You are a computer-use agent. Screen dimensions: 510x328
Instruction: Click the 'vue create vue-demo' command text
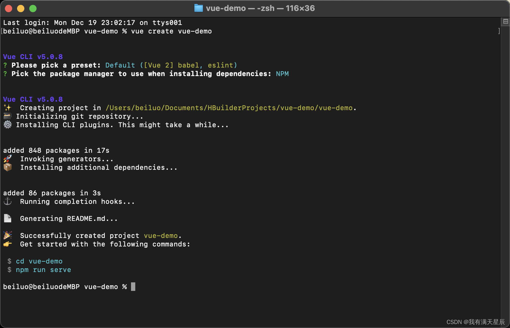(171, 31)
